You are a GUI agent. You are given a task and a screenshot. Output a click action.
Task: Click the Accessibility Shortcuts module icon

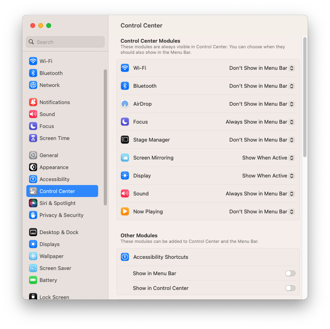tap(125, 257)
